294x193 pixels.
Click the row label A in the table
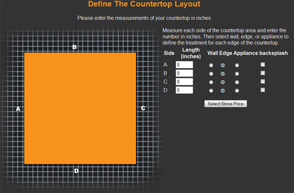(x=165, y=65)
